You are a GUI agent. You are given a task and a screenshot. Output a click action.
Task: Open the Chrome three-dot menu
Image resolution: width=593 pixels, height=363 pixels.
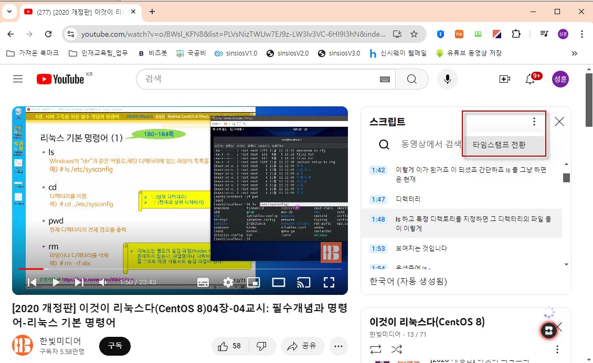pos(581,34)
